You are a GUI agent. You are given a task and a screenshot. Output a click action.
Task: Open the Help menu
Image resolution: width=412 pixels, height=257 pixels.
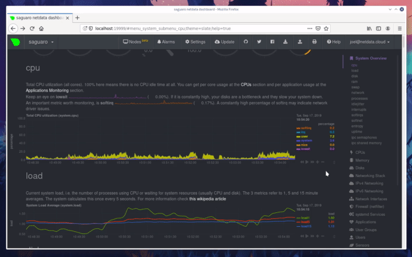(334, 42)
